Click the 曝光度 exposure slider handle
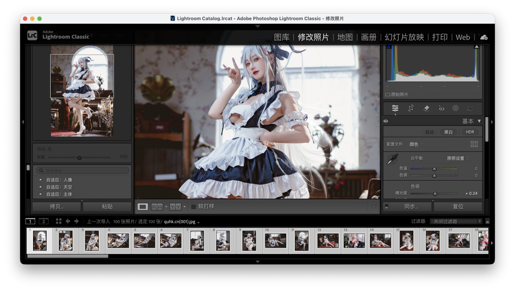 pyautogui.click(x=435, y=194)
